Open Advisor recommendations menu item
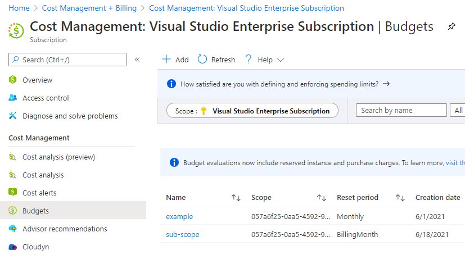The image size is (465, 255). 65,229
